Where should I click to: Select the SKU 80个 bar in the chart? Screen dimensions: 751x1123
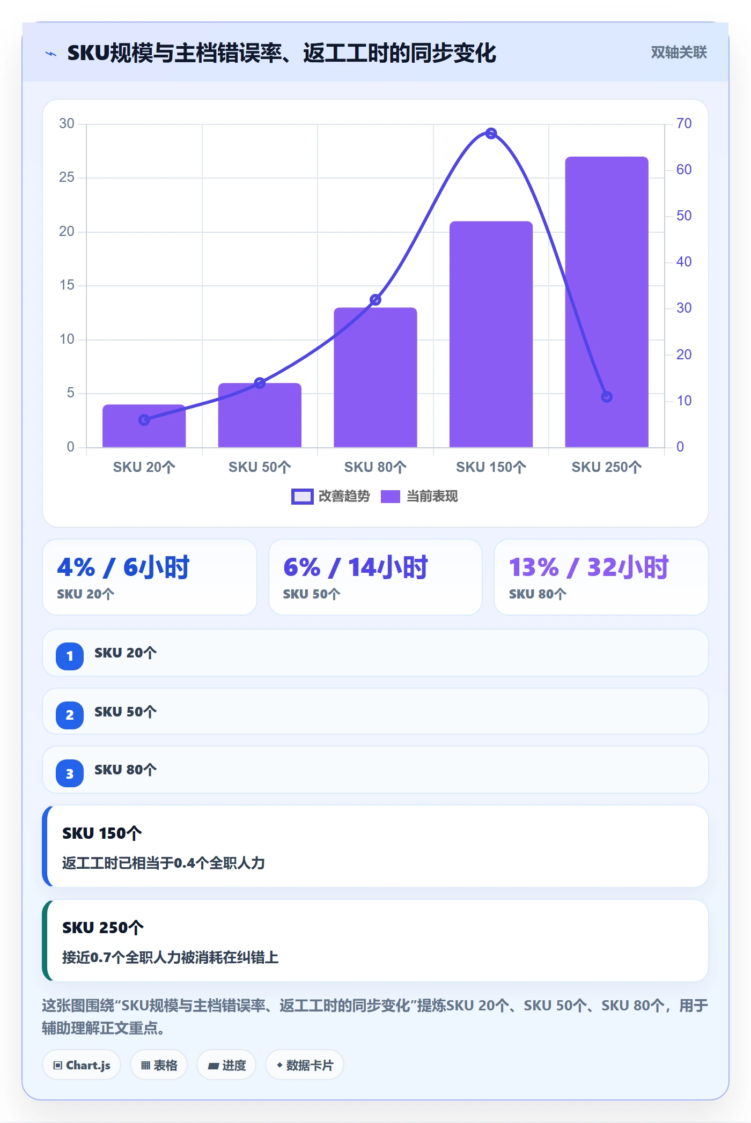[x=376, y=378]
